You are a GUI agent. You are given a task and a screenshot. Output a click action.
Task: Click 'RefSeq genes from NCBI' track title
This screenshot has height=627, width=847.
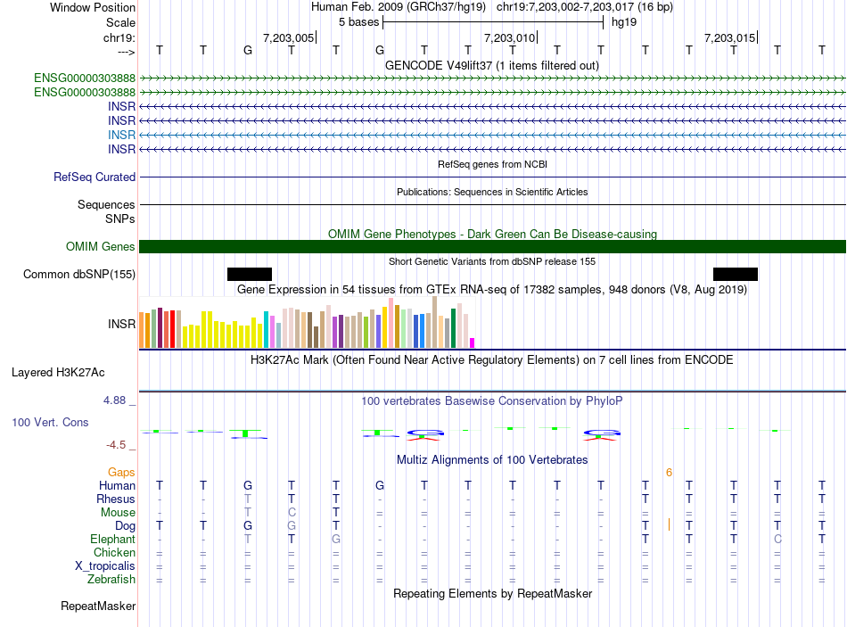point(492,164)
